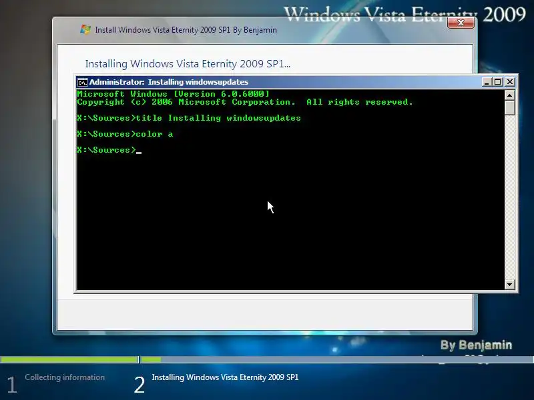This screenshot has width=534, height=400.
Task: Close the Install Windows Vista Eternity dialog
Action: click(x=461, y=23)
